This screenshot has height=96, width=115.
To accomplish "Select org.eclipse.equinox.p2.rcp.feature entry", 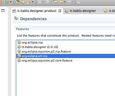I will click(66, 51).
